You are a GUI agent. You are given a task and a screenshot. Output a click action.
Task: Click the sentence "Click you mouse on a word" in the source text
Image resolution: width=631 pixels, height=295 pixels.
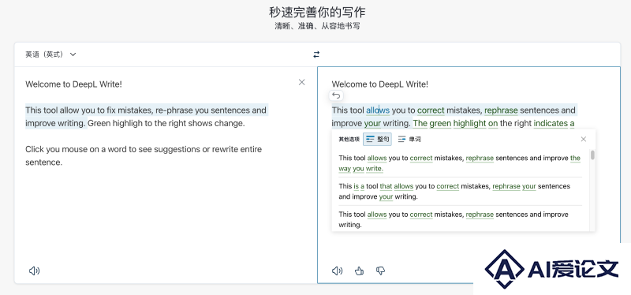(x=144, y=155)
